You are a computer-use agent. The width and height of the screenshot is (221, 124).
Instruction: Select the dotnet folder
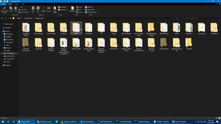coord(76,29)
